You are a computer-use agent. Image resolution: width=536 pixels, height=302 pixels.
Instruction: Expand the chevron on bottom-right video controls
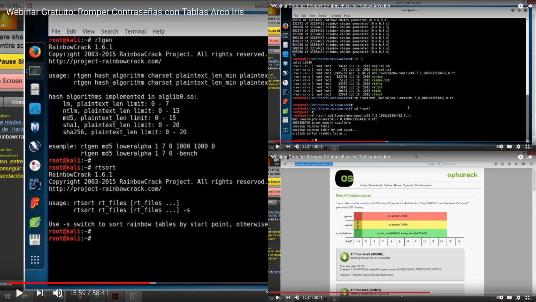(402, 297)
